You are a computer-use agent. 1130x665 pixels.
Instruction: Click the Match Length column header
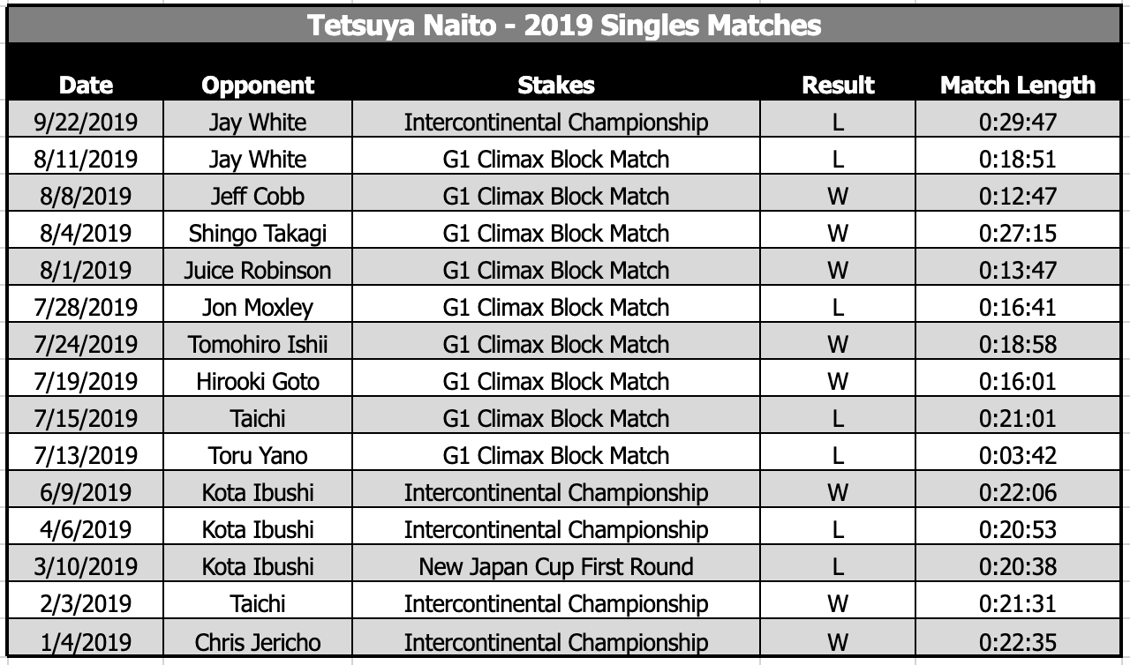tap(1018, 85)
